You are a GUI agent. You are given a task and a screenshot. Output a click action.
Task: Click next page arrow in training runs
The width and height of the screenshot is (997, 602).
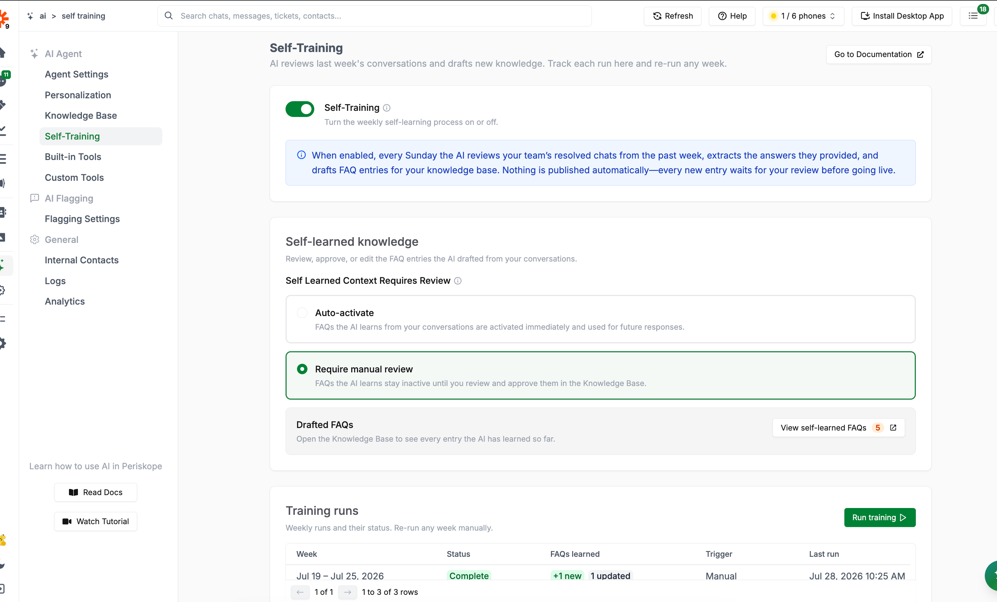348,592
